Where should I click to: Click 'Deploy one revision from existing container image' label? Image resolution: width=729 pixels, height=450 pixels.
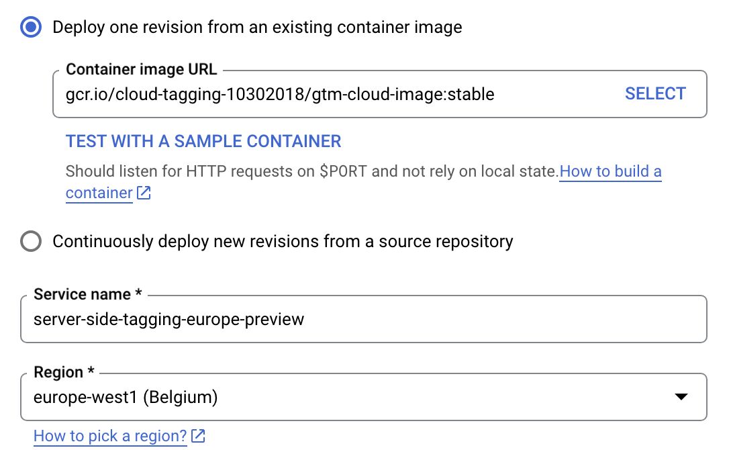click(x=257, y=27)
